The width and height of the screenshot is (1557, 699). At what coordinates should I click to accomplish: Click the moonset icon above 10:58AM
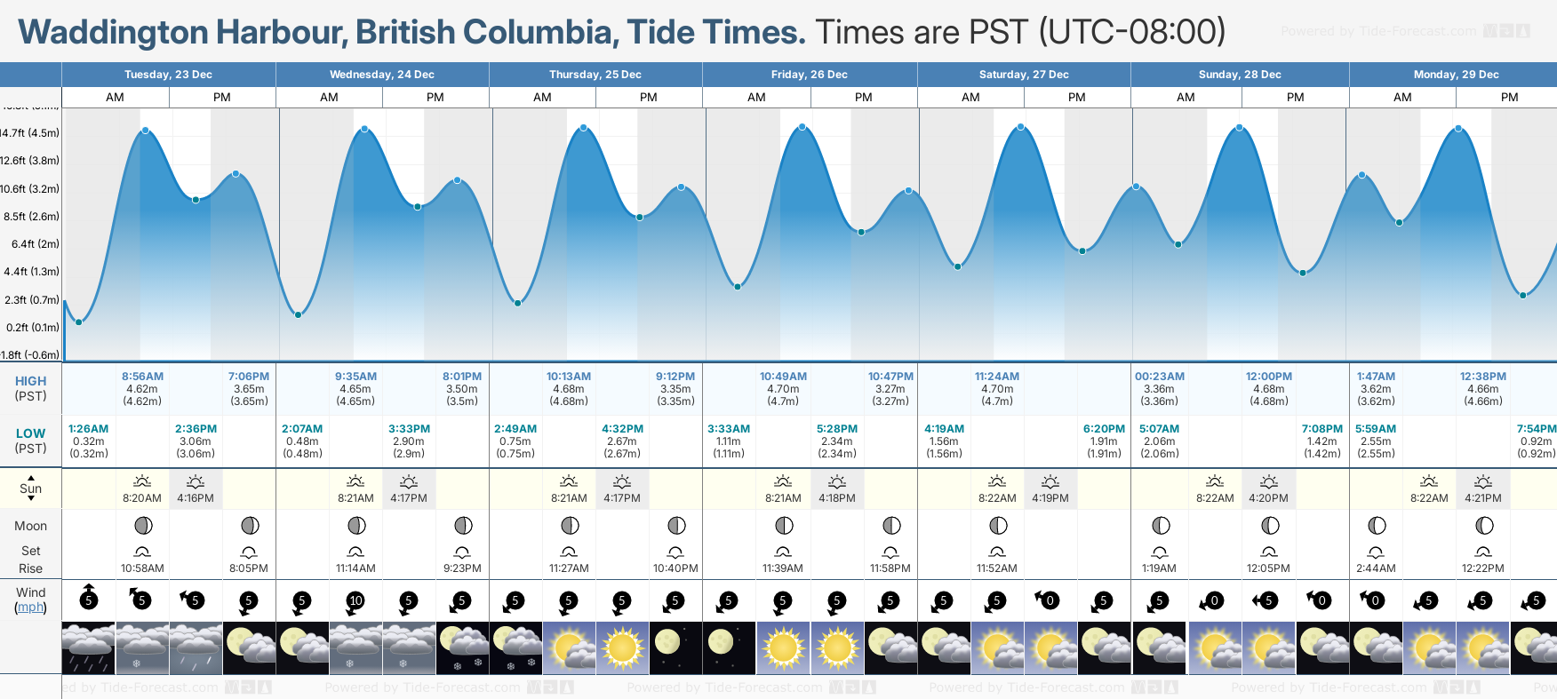(142, 552)
